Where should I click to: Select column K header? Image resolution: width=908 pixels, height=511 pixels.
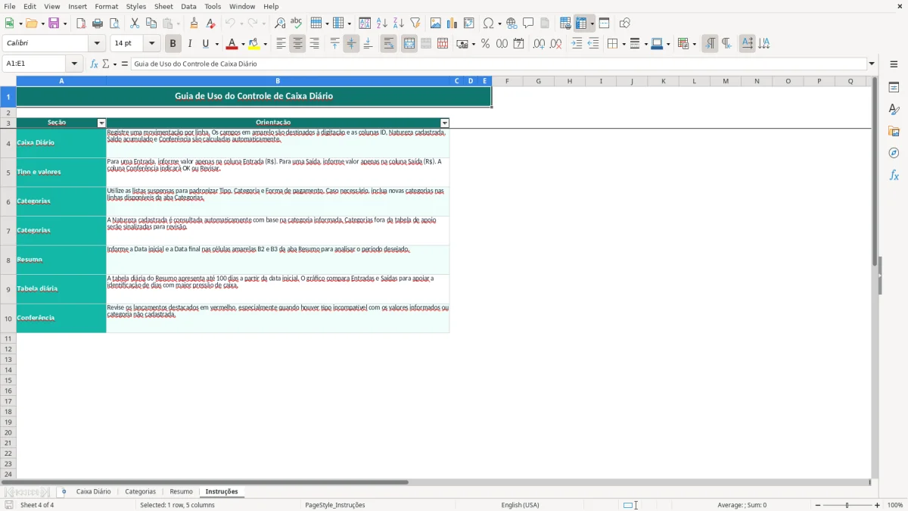663,81
